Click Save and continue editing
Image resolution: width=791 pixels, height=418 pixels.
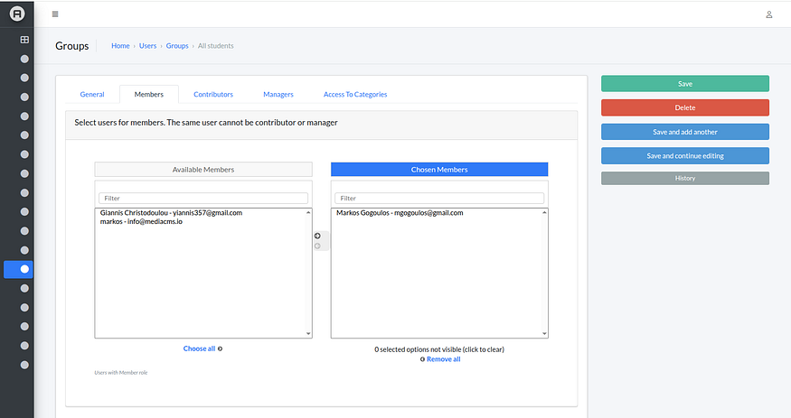(x=684, y=155)
